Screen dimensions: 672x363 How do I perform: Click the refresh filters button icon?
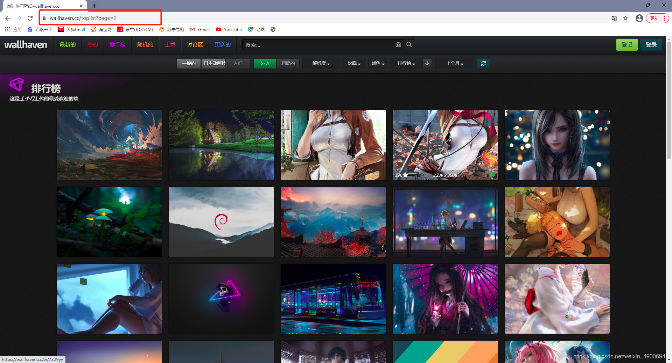pyautogui.click(x=483, y=63)
